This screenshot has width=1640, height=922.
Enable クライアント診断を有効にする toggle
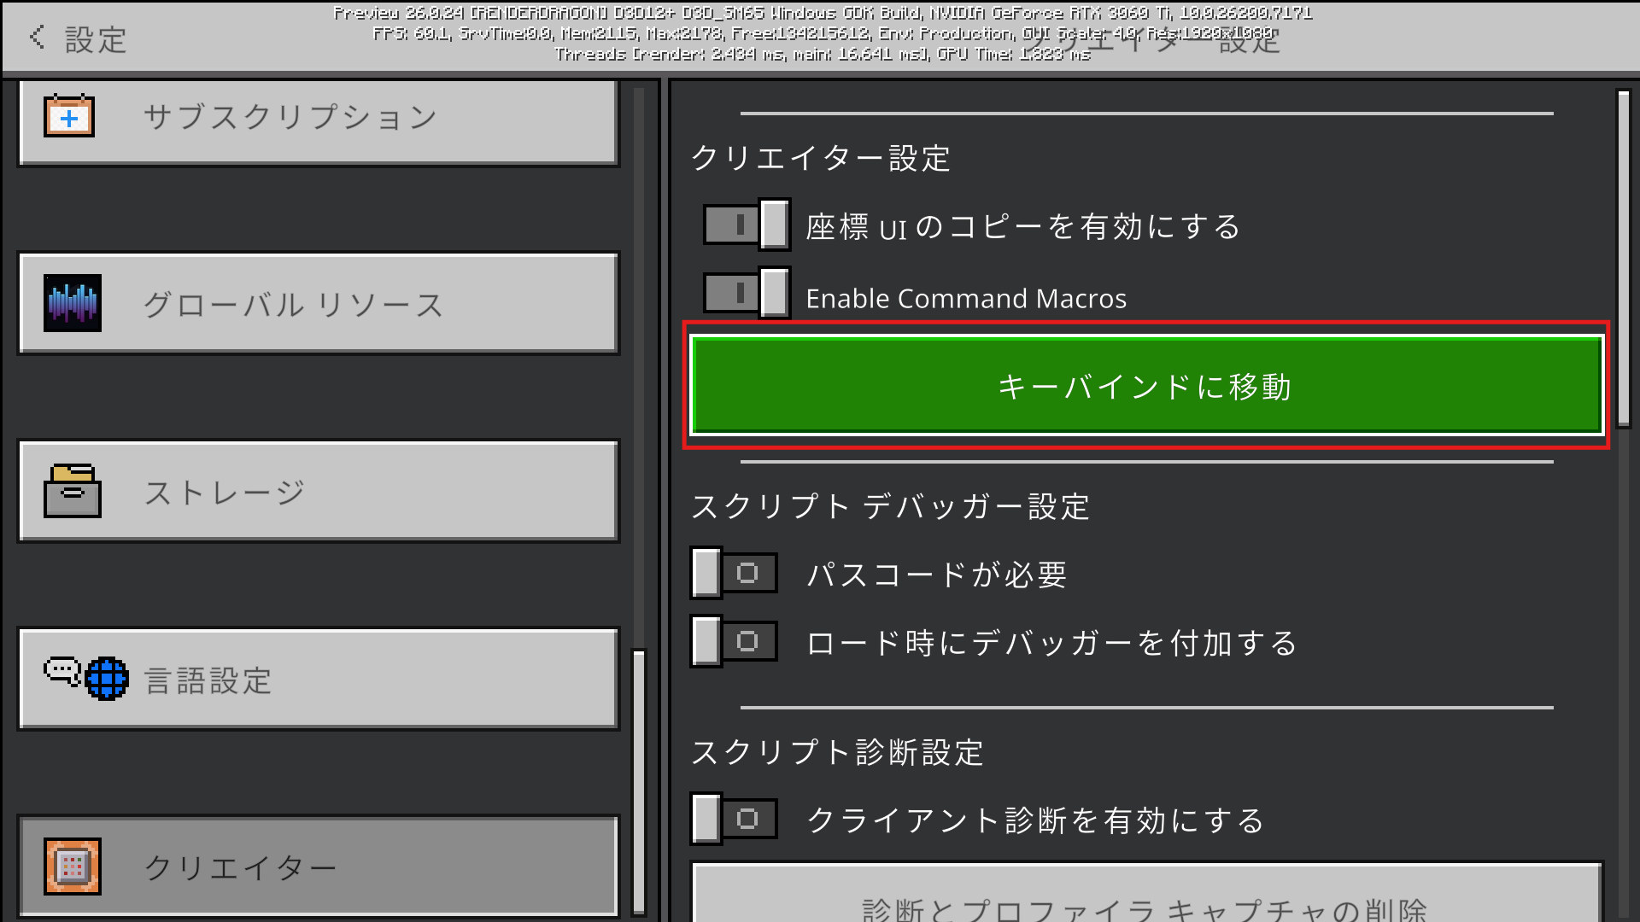(734, 820)
